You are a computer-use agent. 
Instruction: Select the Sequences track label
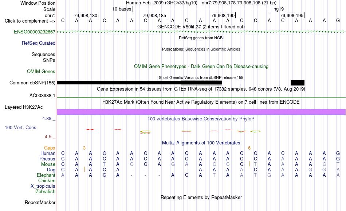pos(43,55)
